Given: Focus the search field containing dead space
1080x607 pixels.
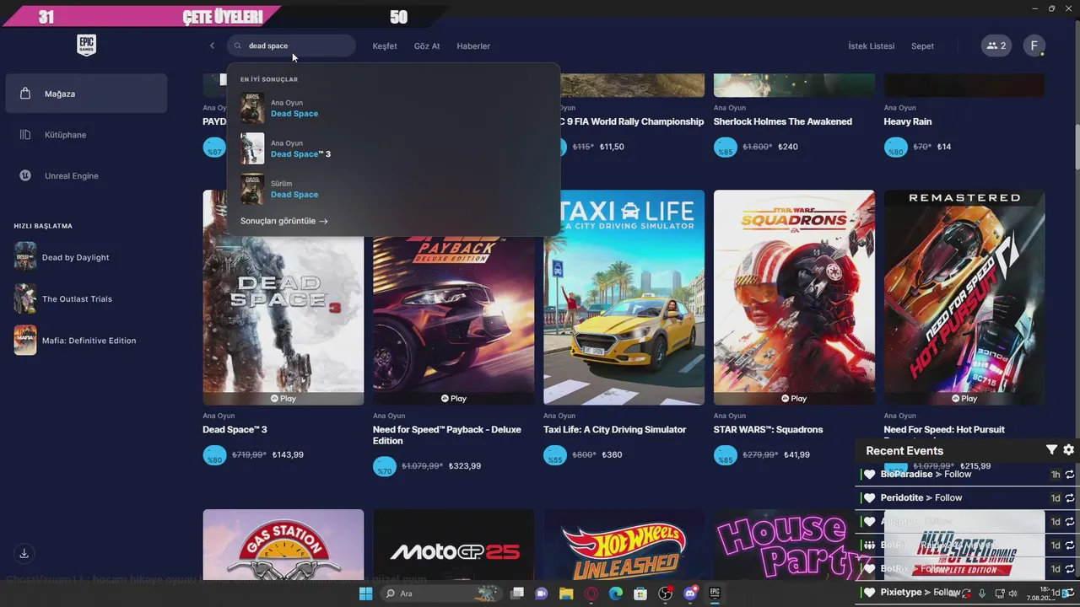Looking at the screenshot, I should (291, 46).
